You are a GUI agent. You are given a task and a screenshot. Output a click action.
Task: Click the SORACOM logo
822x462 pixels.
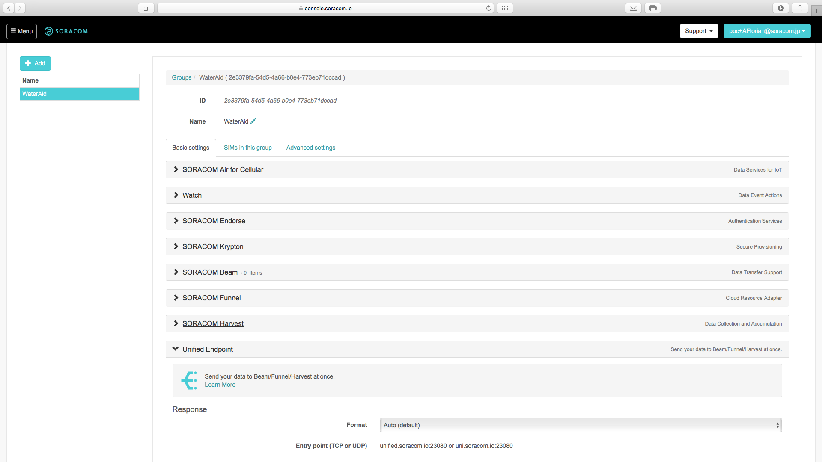66,31
